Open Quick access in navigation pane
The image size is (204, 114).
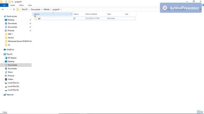(x=12, y=16)
